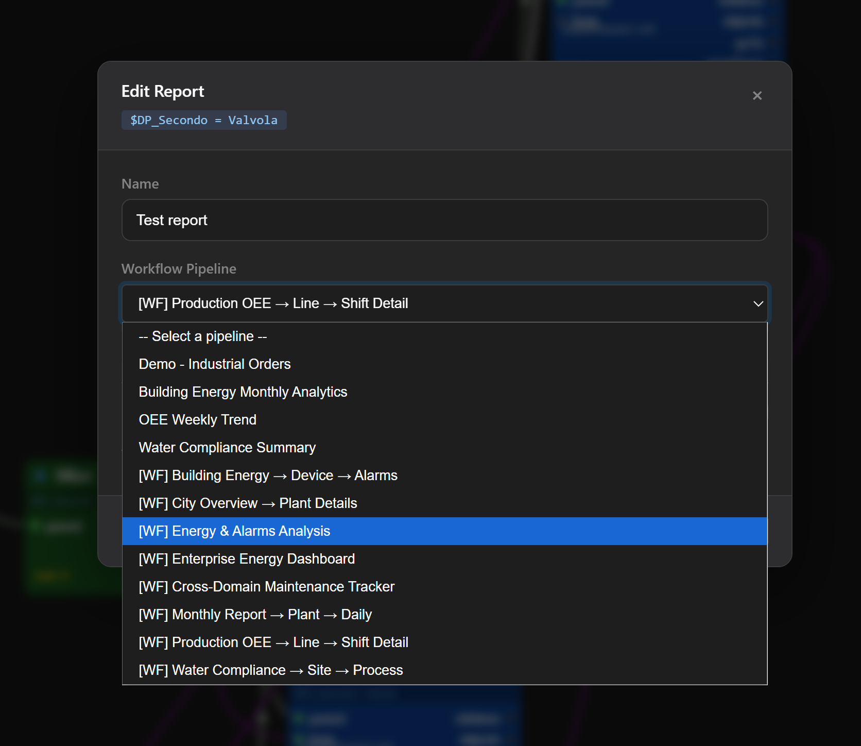
Task: Choose Water Compliance Summary pipeline
Action: click(x=227, y=447)
